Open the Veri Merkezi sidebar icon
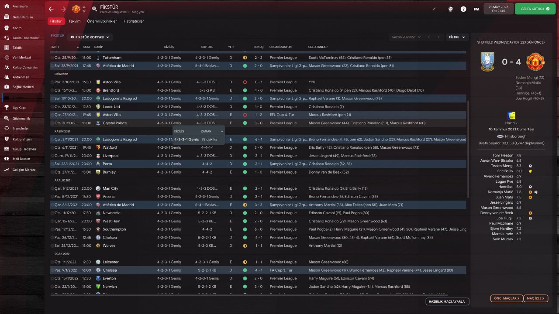The image size is (559, 314). 7,58
